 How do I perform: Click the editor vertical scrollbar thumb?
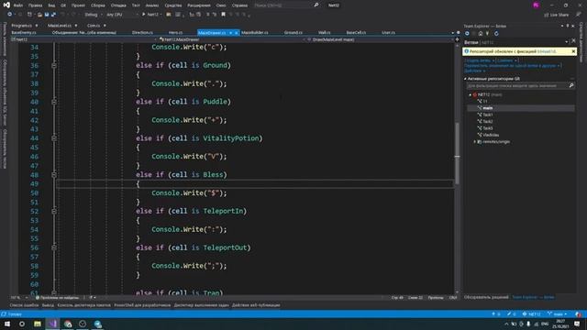tap(457, 153)
